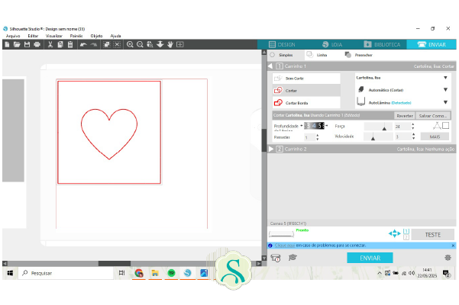Open the send queue icon below the info bar
This screenshot has height=305, width=459.
276,258
